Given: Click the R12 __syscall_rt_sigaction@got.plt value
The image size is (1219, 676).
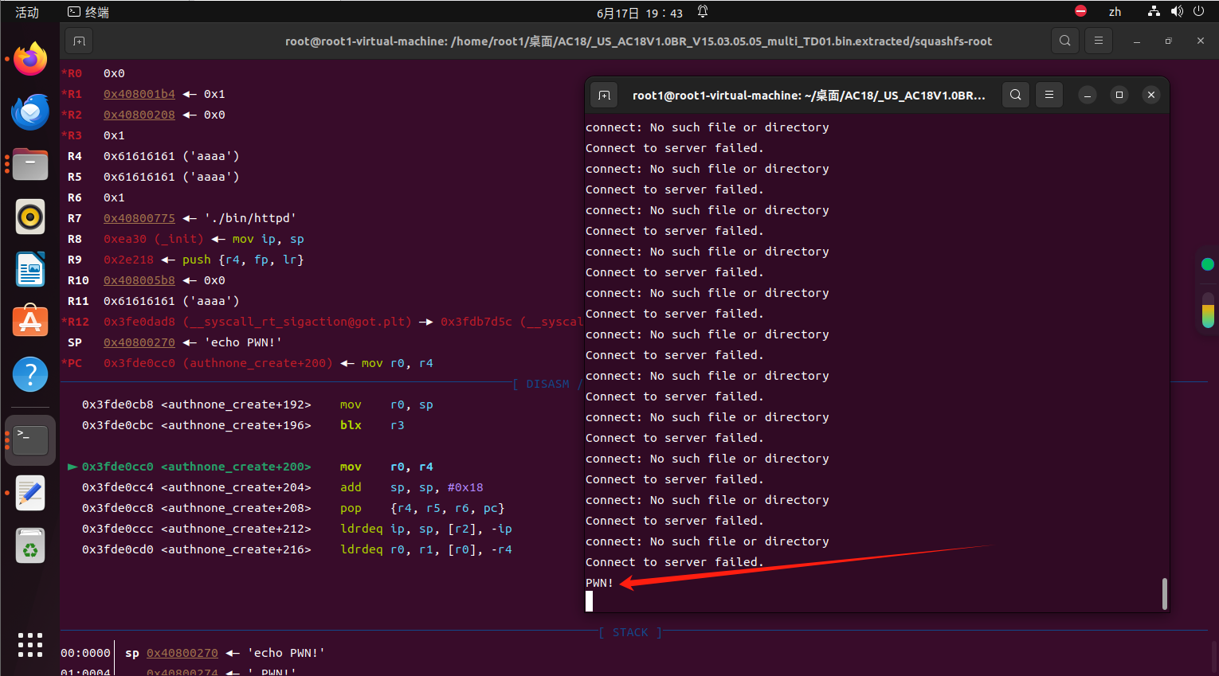Looking at the screenshot, I should click(257, 322).
